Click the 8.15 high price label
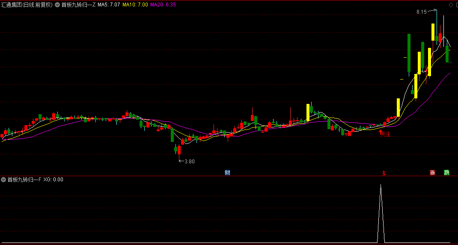This screenshot has height=245, width=458. 422,12
